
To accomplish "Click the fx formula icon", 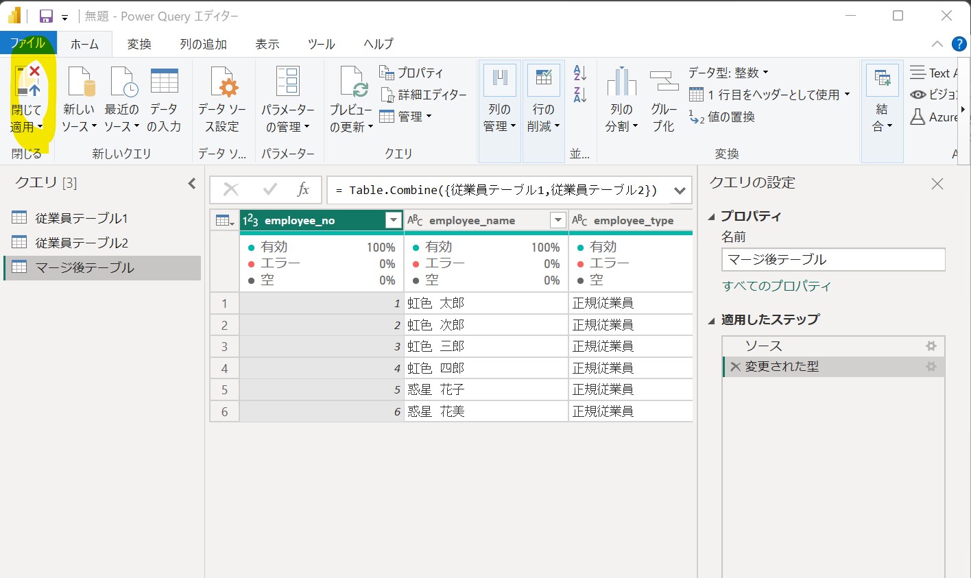I will tap(303, 190).
